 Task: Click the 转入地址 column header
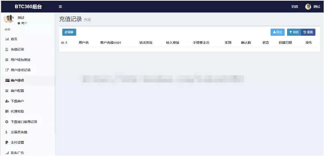click(x=172, y=43)
